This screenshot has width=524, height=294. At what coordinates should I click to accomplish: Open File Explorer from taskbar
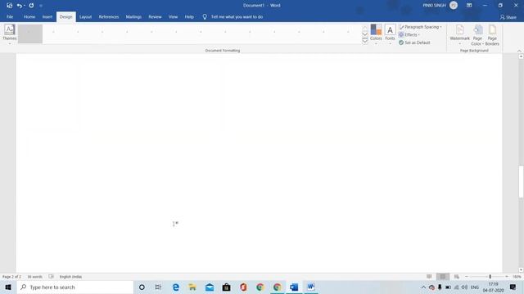coord(192,287)
